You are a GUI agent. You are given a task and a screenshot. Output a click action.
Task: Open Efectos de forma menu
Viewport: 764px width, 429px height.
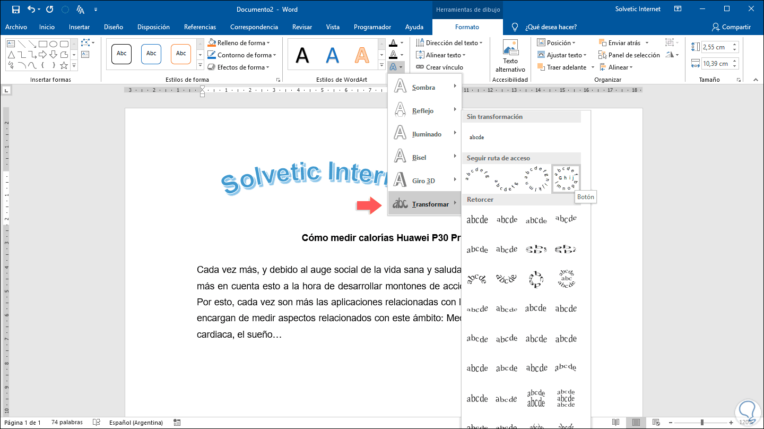point(238,67)
